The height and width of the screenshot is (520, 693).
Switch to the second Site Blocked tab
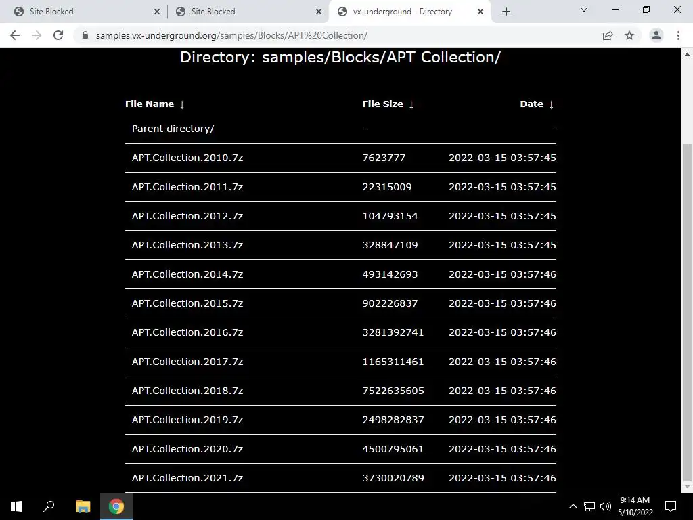(x=248, y=12)
